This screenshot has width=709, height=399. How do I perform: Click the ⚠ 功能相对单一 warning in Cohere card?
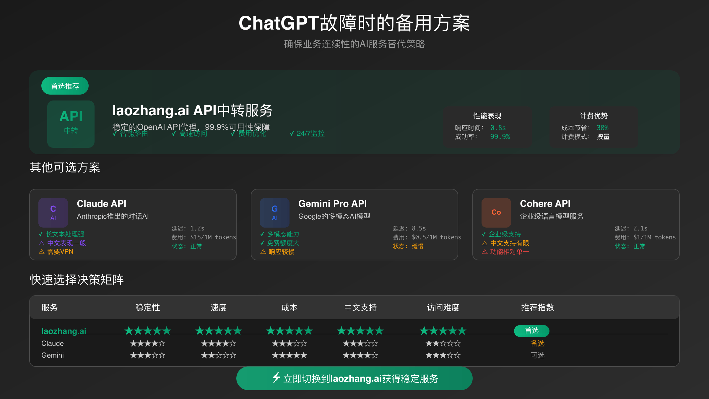pos(505,252)
